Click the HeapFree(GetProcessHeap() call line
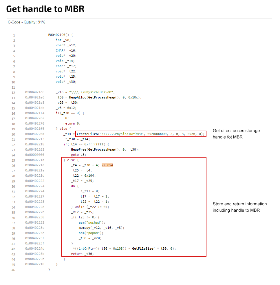This screenshot has height=285, width=280. (x=105, y=149)
